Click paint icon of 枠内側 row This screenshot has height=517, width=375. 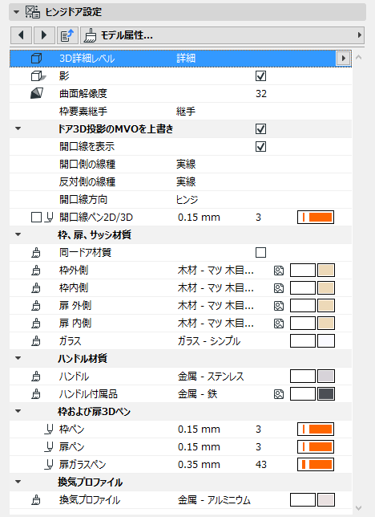[36, 288]
